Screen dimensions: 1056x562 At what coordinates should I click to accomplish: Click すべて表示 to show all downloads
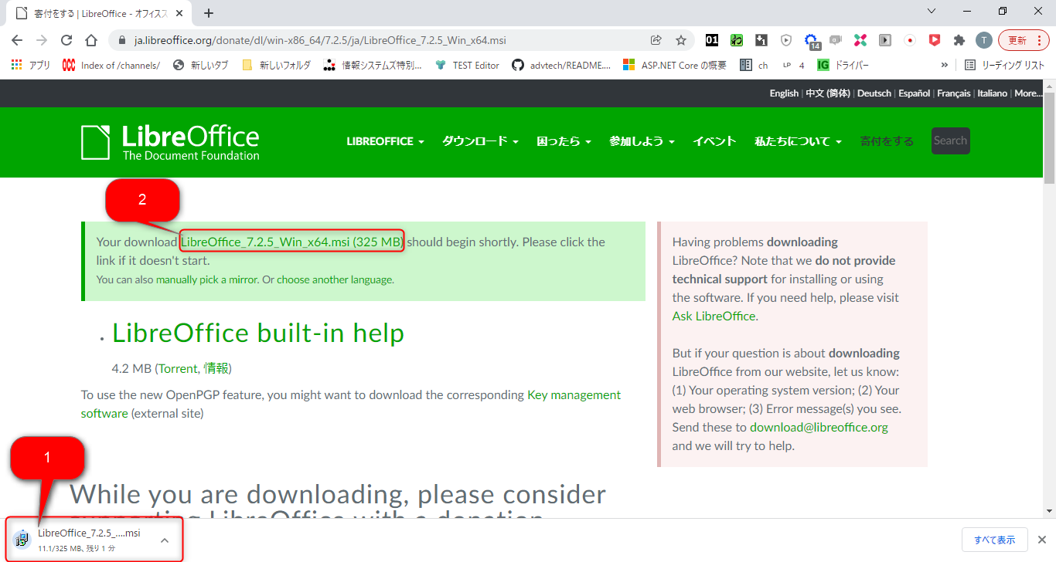click(994, 540)
